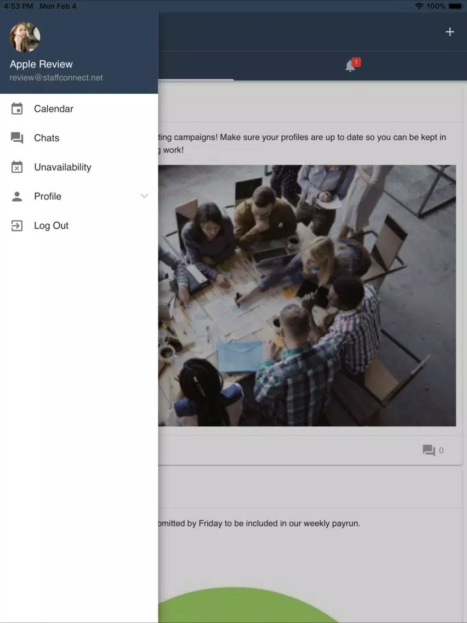Click the Chats speech bubble icon
Viewport: 467px width, 623px height.
16,138
